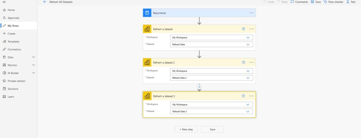The height and width of the screenshot is (138, 361).
Task: Click the Save button below the flow
Action: tap(212, 129)
